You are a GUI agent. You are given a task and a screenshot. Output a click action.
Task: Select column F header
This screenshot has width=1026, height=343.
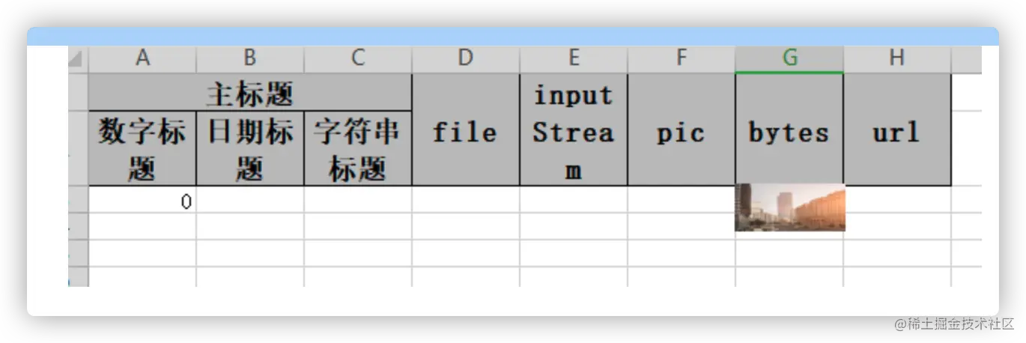pyautogui.click(x=682, y=59)
